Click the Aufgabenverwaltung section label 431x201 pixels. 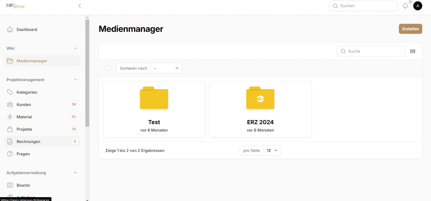click(x=26, y=173)
